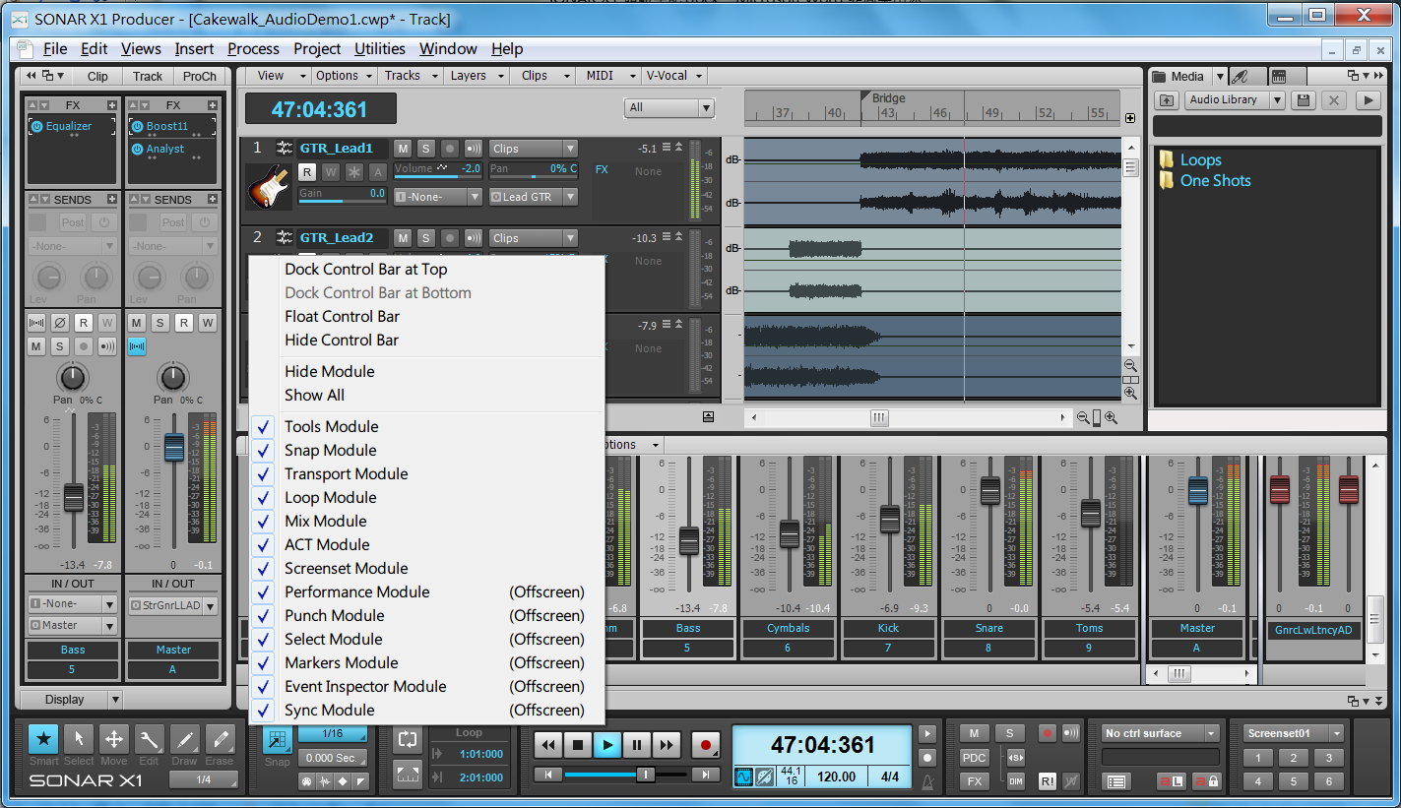Toggle the loop on/off button
1401x808 pixels.
407,739
